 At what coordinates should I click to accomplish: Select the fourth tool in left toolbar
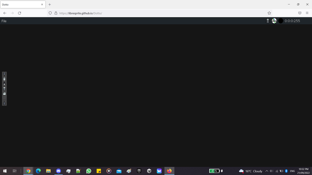coord(4,88)
